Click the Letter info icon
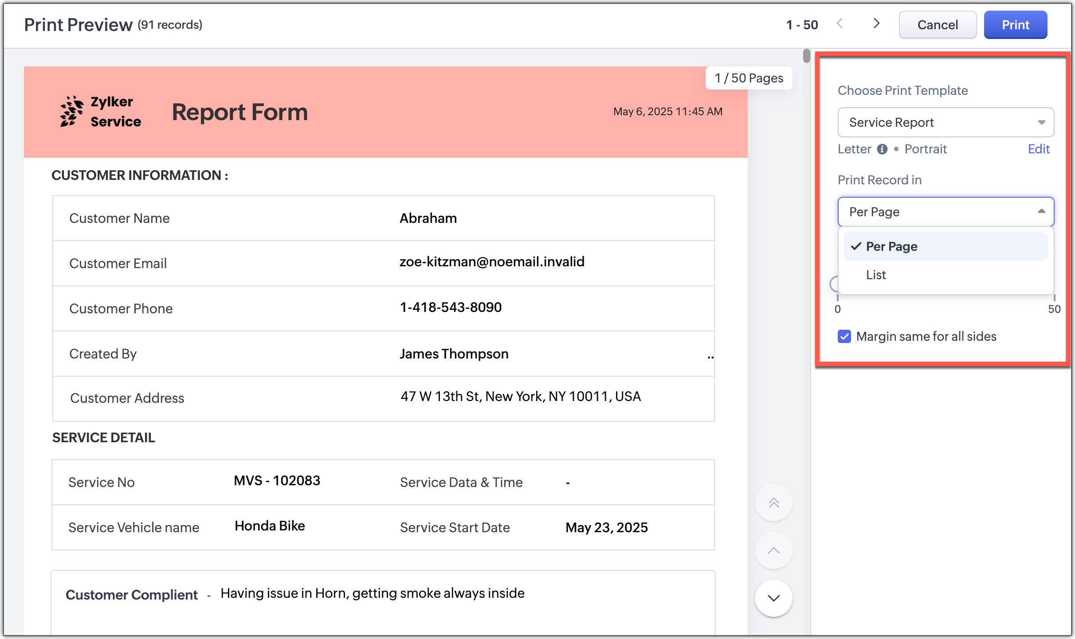The image size is (1075, 639). (882, 149)
